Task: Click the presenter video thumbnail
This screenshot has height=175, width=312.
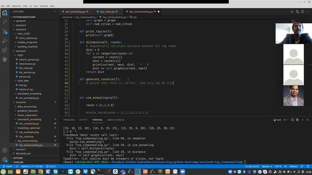Action: pos(293,34)
